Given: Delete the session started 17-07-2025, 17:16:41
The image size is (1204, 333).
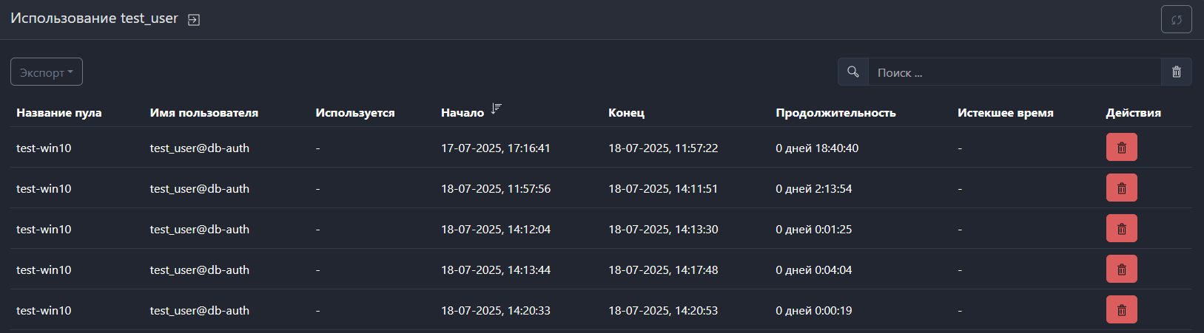Looking at the screenshot, I should tap(1121, 148).
